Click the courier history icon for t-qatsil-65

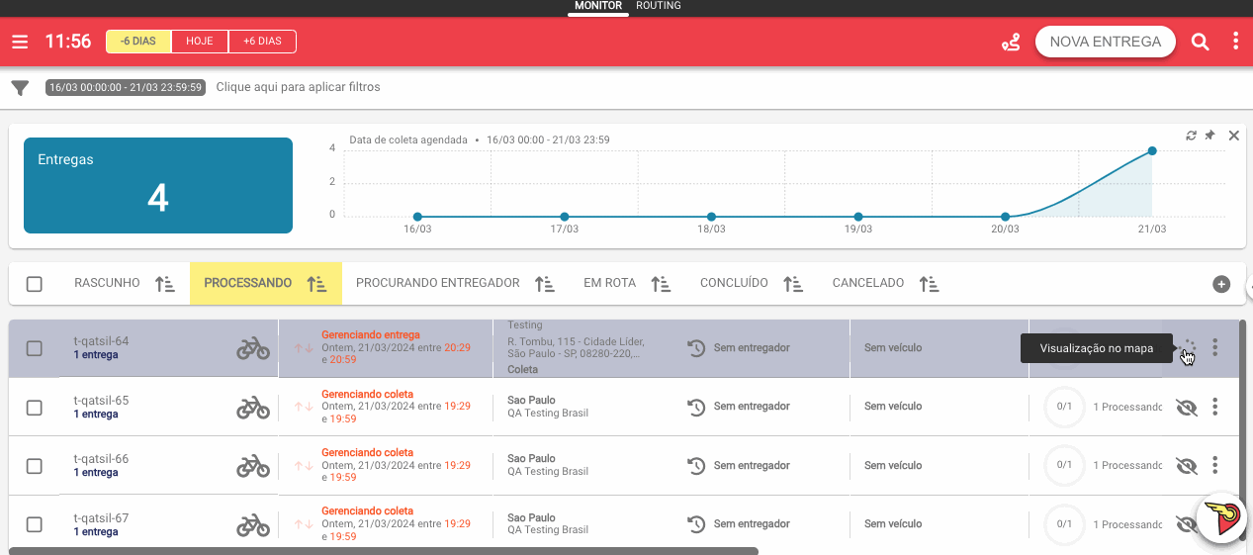pyautogui.click(x=696, y=407)
